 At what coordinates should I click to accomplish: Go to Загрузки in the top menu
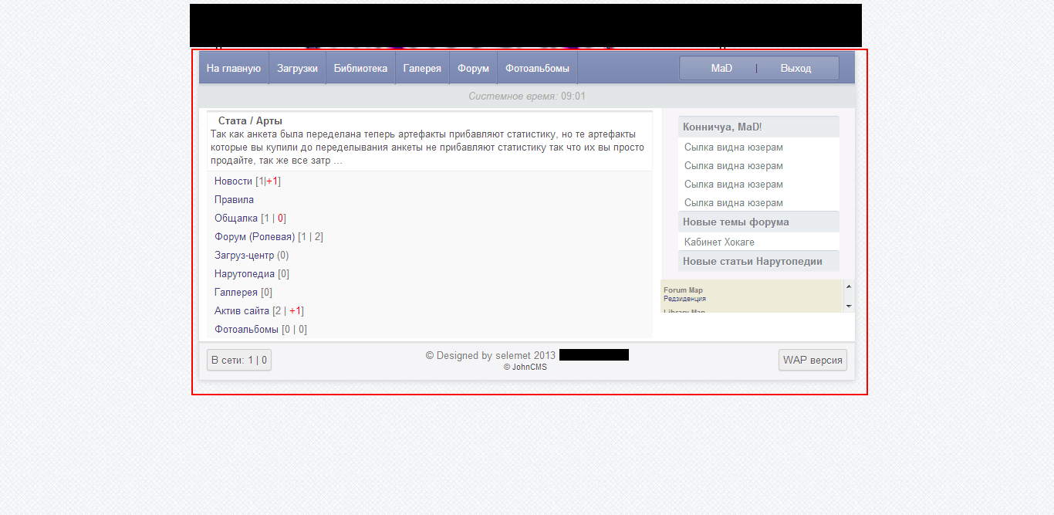coord(297,69)
